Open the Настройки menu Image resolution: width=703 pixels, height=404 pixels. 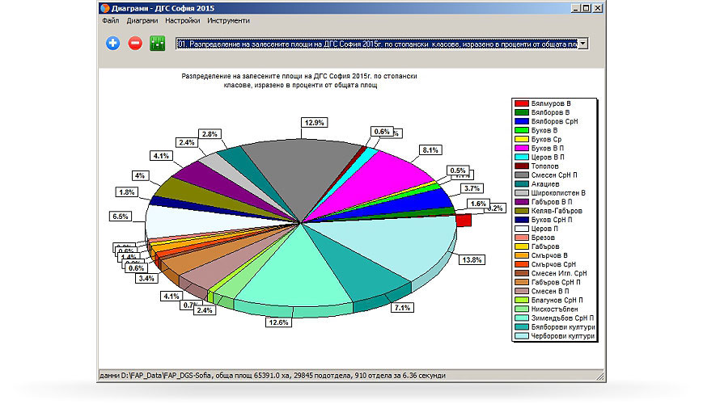coord(182,20)
